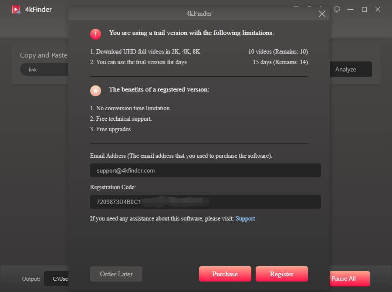Click the Email Address input field

(x=205, y=170)
